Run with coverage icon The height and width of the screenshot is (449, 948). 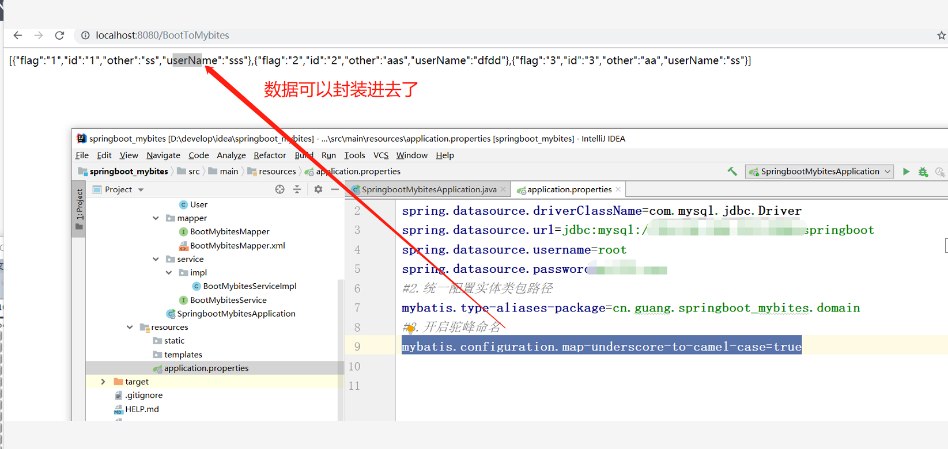coord(940,172)
